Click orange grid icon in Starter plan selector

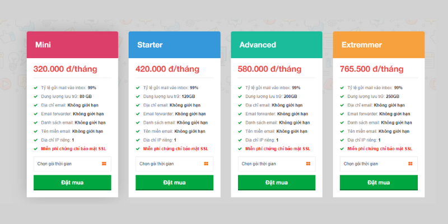[206, 164]
